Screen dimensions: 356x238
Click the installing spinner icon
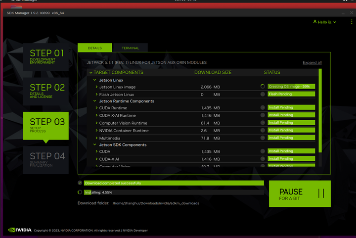(80, 192)
